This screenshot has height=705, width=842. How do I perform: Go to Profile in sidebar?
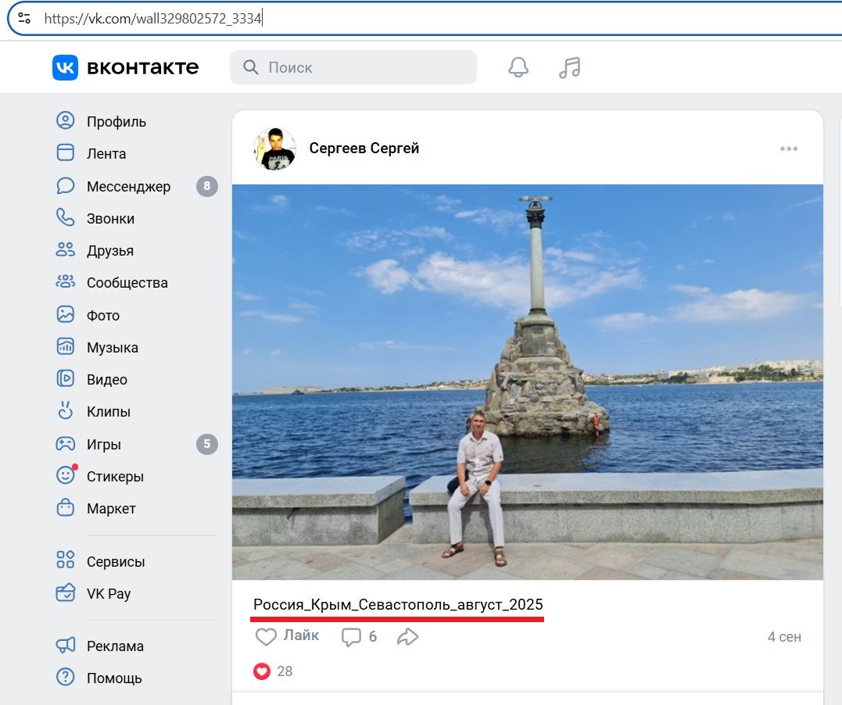116,122
